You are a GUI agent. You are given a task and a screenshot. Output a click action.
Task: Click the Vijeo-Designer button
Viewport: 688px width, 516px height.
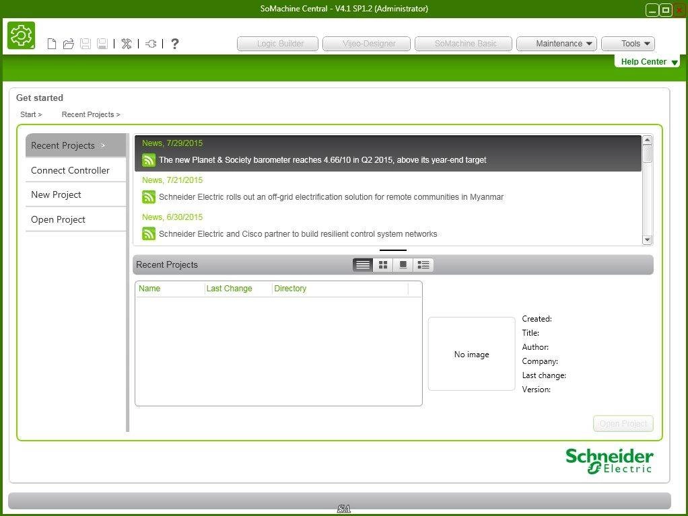[366, 44]
